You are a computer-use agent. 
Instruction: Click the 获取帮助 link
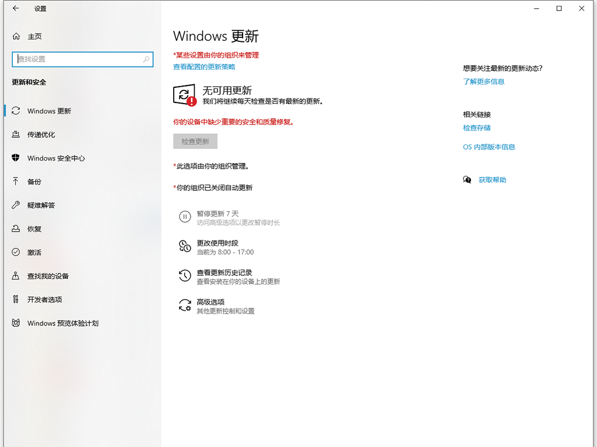[492, 180]
